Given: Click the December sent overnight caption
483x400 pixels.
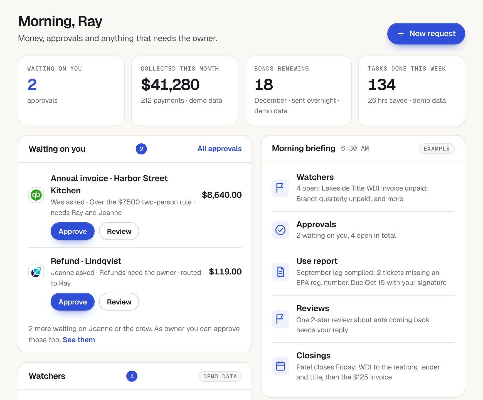Looking at the screenshot, I should [297, 106].
